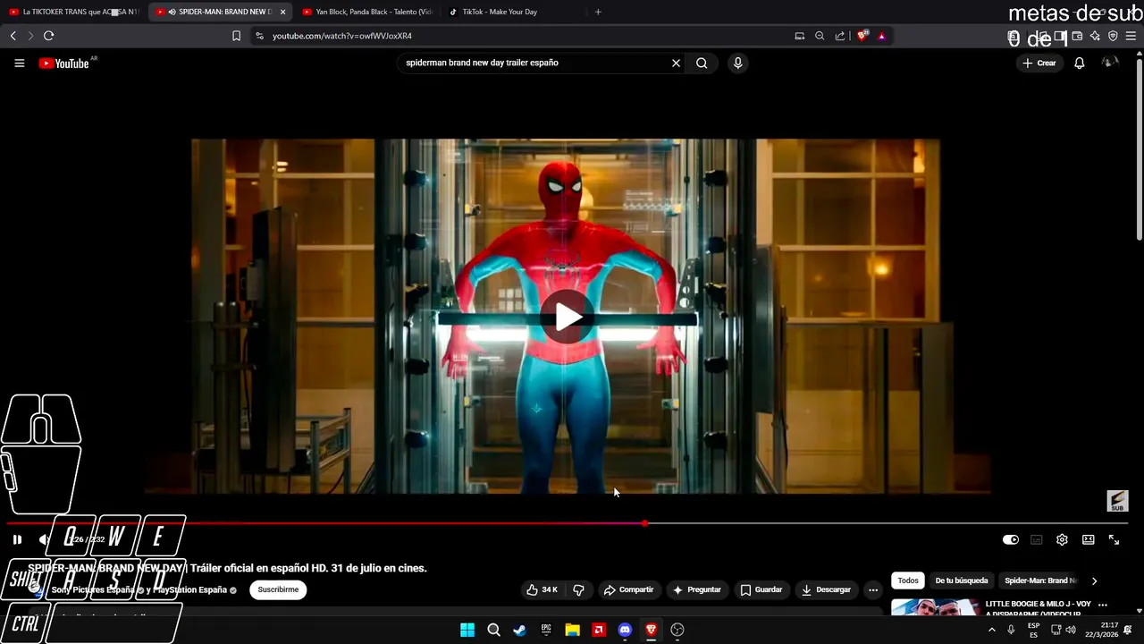
Task: Open the account avatar menu
Action: [x=1109, y=63]
